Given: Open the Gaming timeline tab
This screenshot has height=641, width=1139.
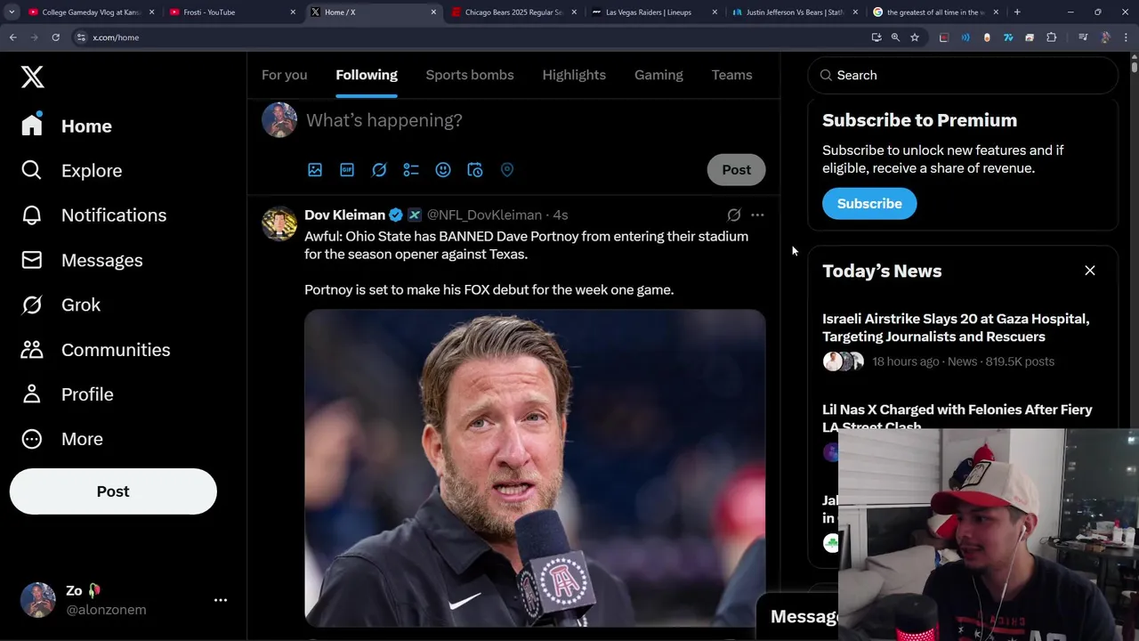Looking at the screenshot, I should click(x=658, y=75).
